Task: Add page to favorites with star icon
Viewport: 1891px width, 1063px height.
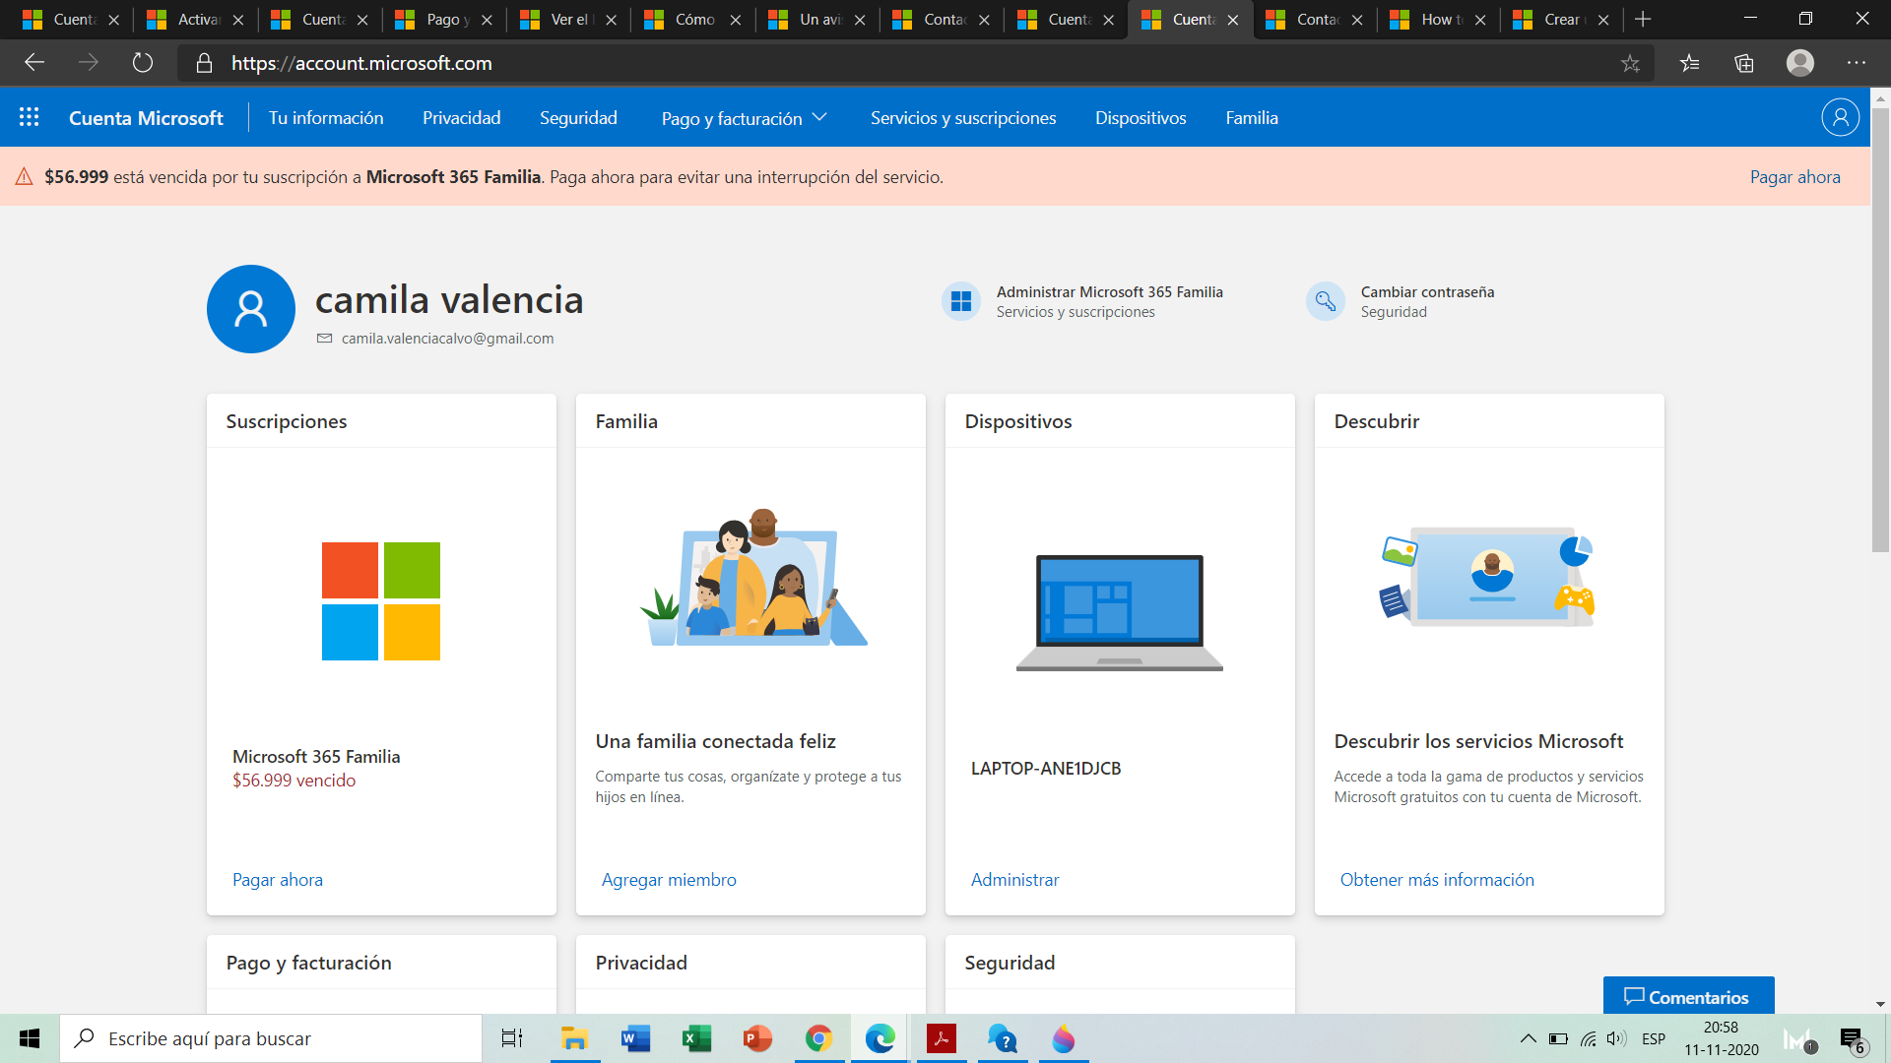Action: pos(1630,63)
